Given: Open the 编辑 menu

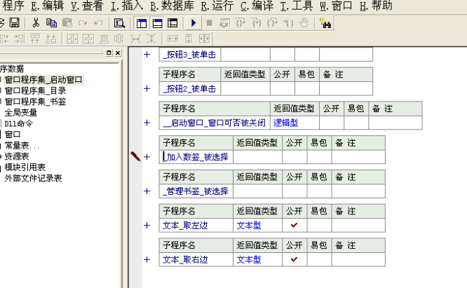Looking at the screenshot, I should [x=48, y=6].
